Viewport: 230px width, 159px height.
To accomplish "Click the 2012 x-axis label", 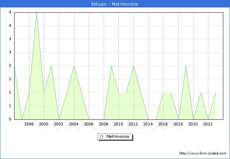I will [133, 124].
